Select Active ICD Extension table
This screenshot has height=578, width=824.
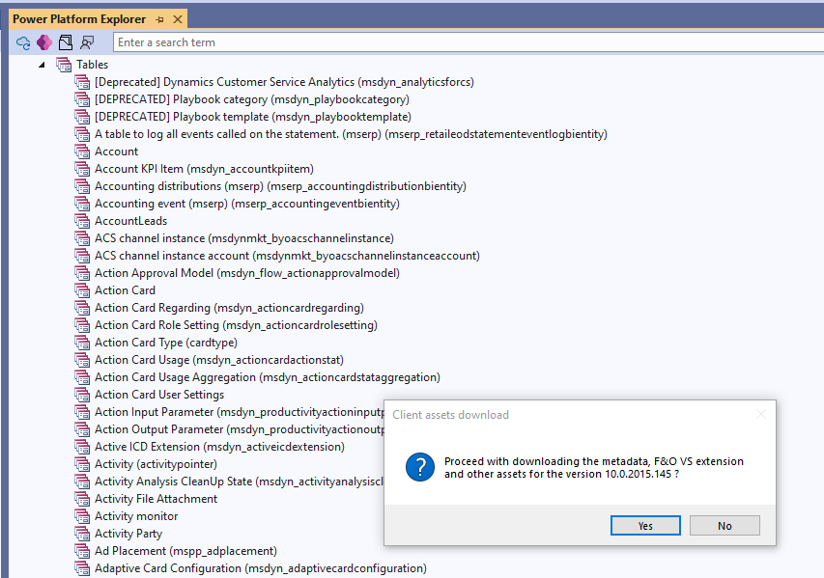point(219,447)
